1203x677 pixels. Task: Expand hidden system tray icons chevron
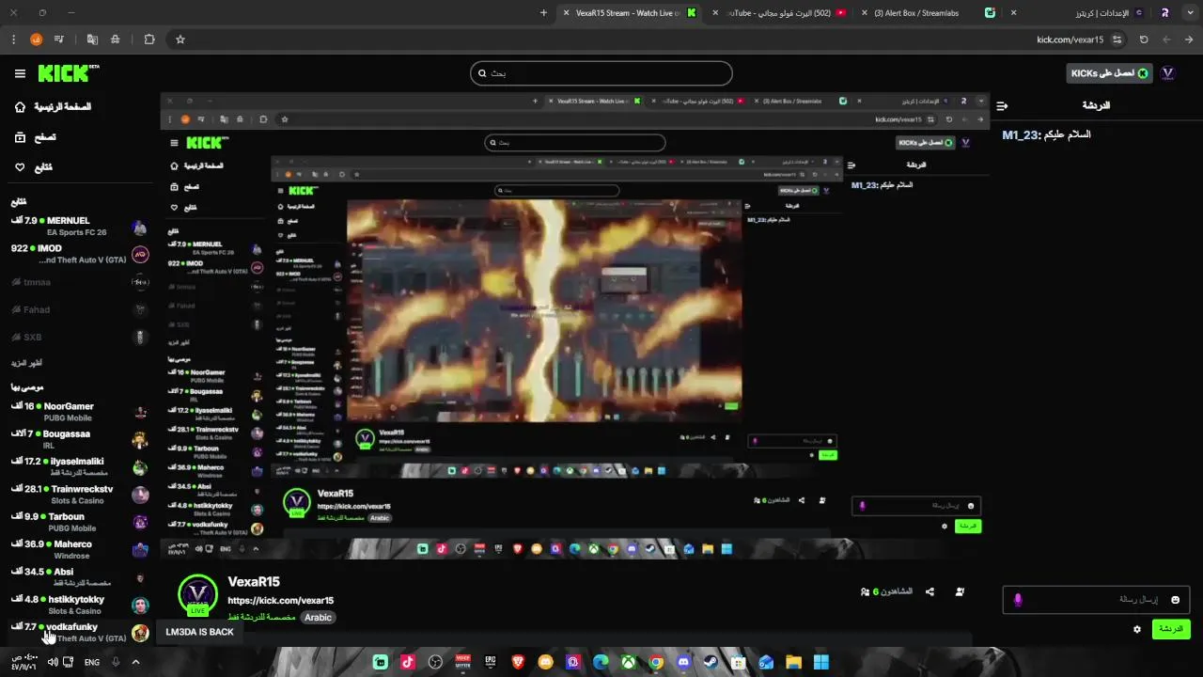coord(135,662)
